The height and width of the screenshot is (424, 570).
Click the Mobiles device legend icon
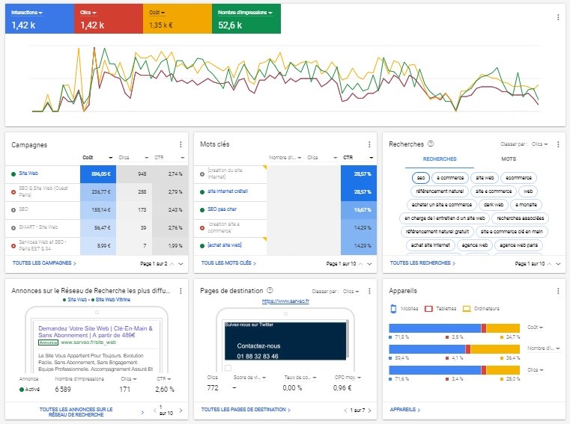tap(394, 308)
